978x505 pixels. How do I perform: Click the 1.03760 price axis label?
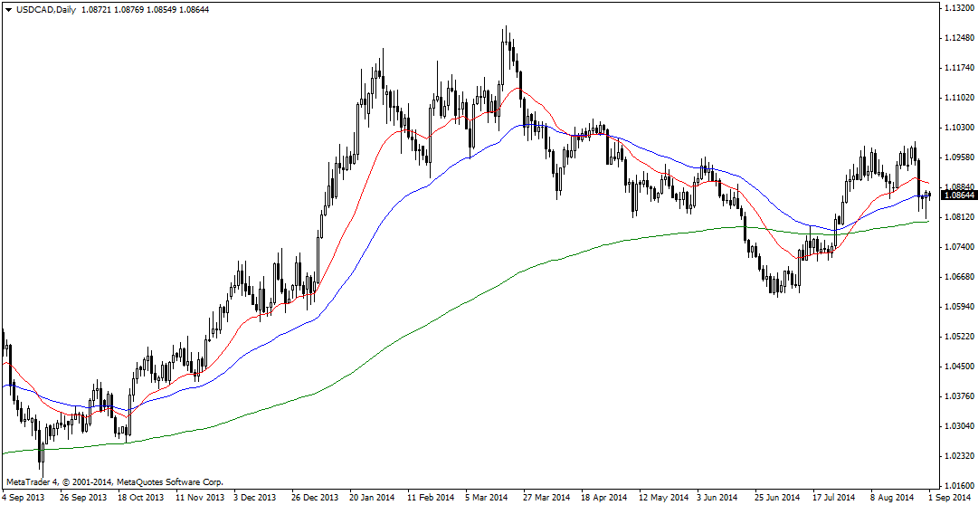pyautogui.click(x=959, y=395)
